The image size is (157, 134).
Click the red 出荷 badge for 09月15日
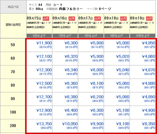tap(46, 19)
